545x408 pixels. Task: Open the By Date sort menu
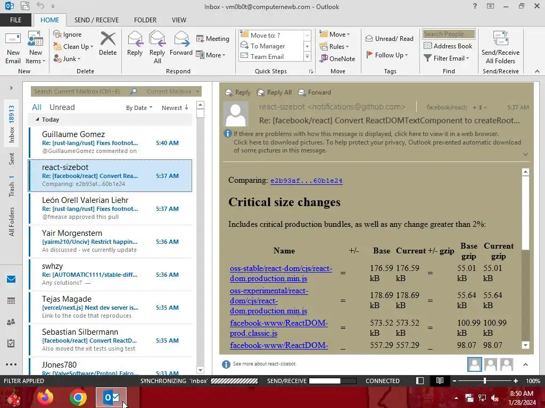139,108
